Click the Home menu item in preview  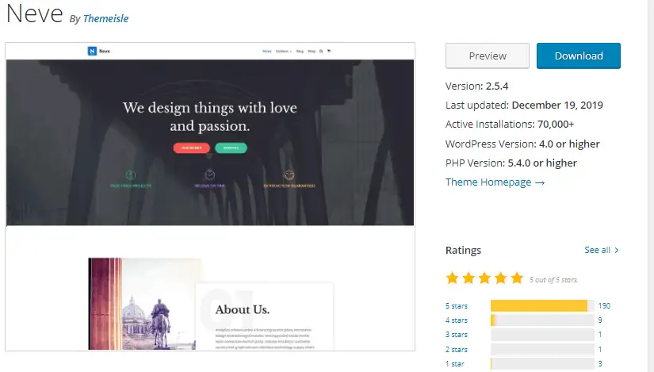(x=267, y=52)
